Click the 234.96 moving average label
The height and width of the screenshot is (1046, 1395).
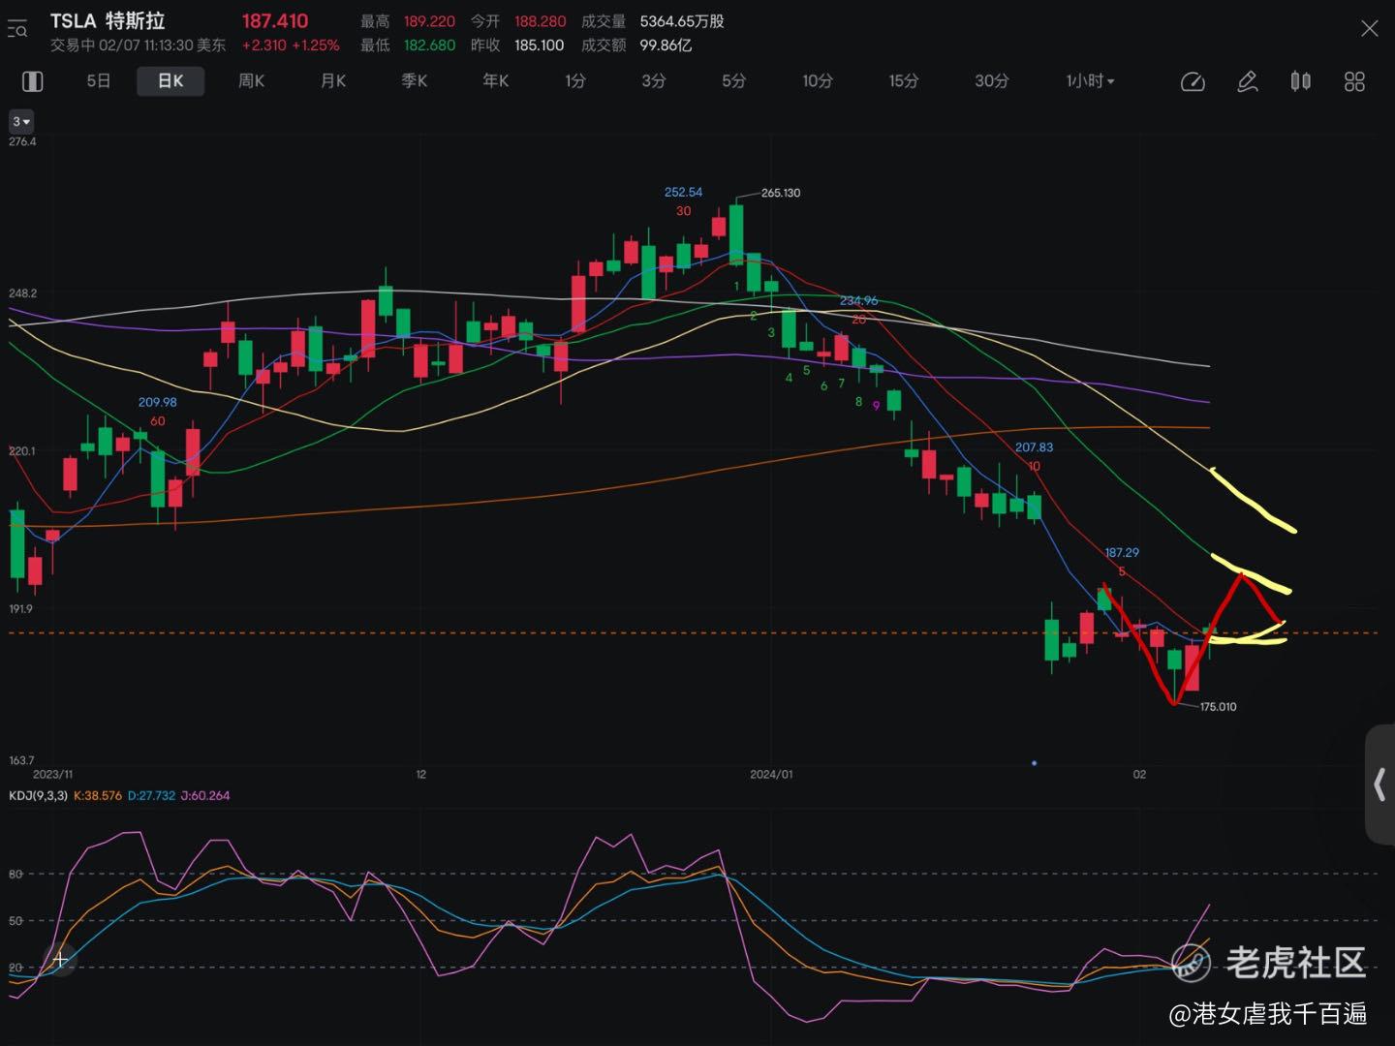859,301
